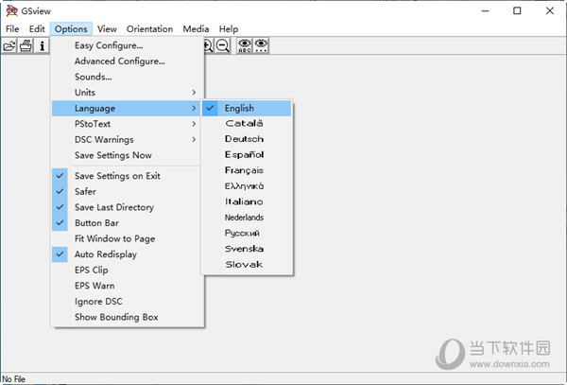Select Français language

pos(247,170)
